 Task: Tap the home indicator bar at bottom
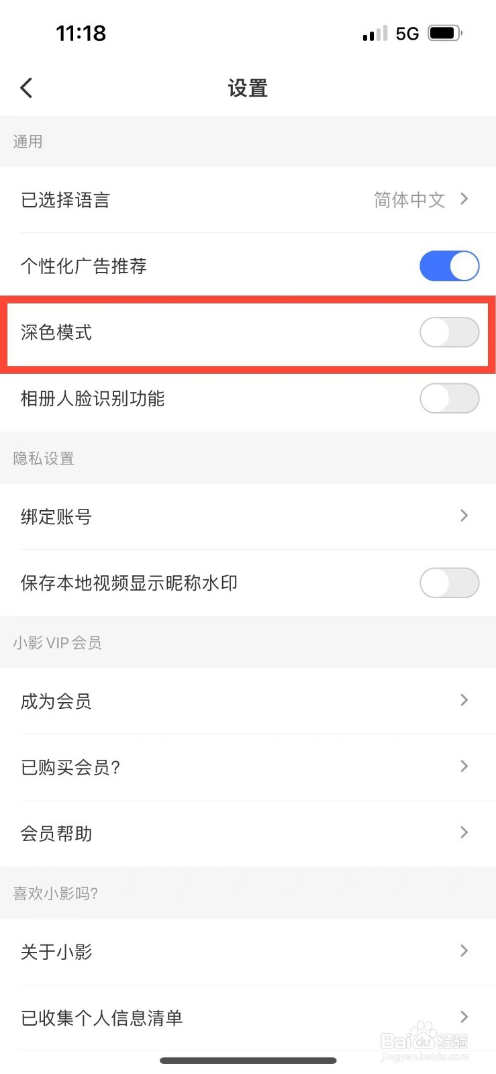(x=248, y=1061)
